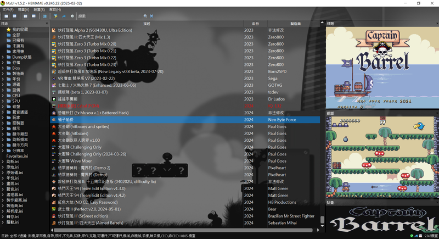439x239 pixels.
Task: Click the fourth panel layout toolbar icon
Action: (x=33, y=16)
